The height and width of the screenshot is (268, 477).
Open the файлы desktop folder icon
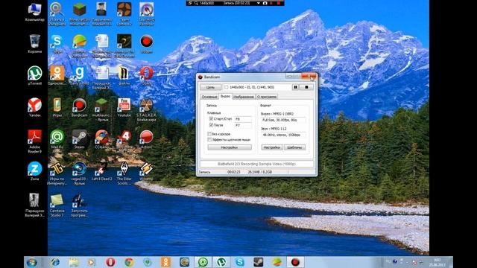pos(124,76)
